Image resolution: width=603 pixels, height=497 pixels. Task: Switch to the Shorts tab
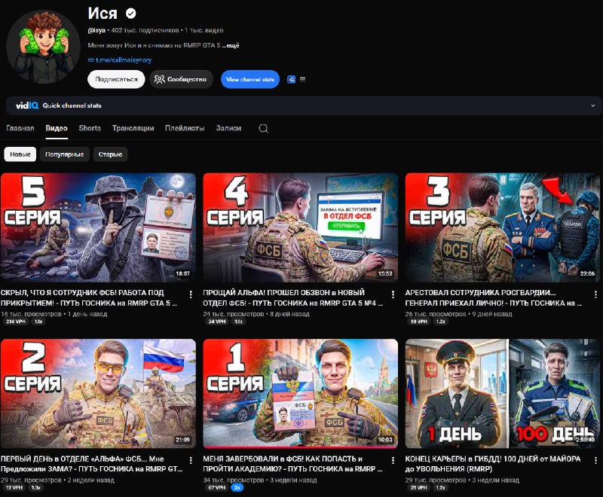tap(90, 128)
